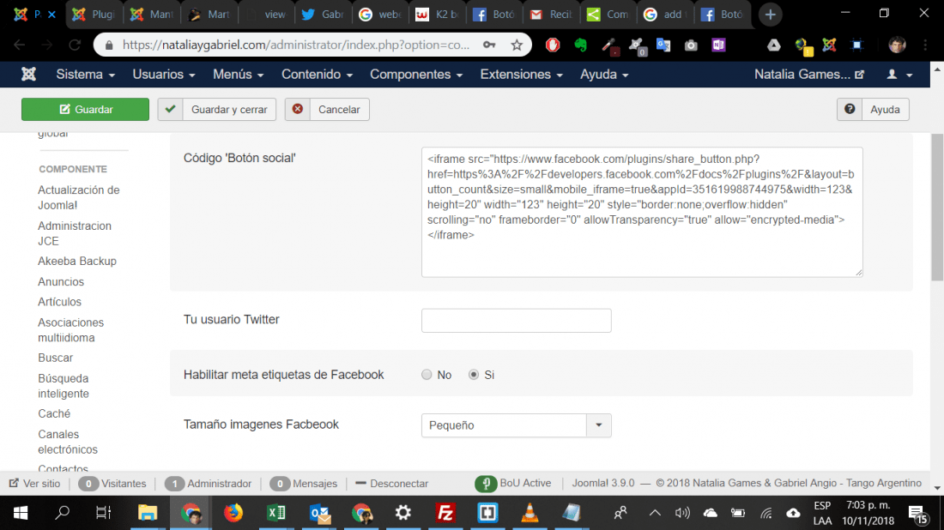
Task: Open Tamaño imagenes Facbeook dropdown
Action: click(x=516, y=425)
